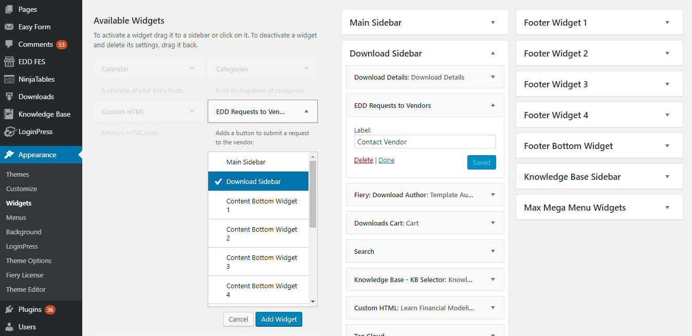
Task: Click the Custom HTML available widget
Action: (x=148, y=111)
